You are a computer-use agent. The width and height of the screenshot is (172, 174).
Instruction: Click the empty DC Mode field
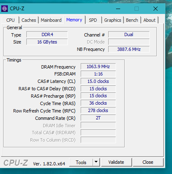click(x=129, y=42)
